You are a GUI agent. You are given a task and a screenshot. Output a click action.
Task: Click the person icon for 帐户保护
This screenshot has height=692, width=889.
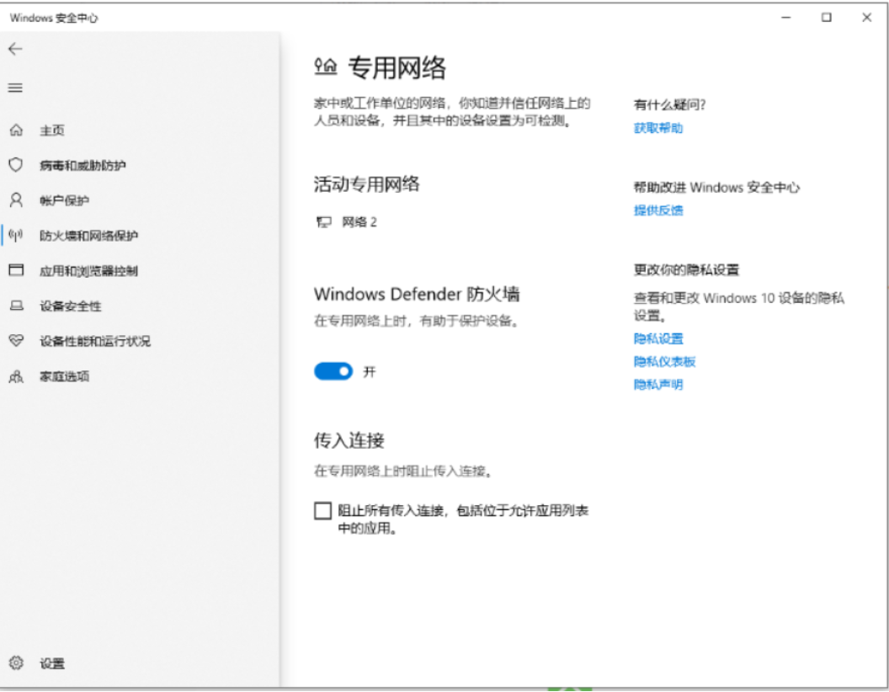point(15,200)
